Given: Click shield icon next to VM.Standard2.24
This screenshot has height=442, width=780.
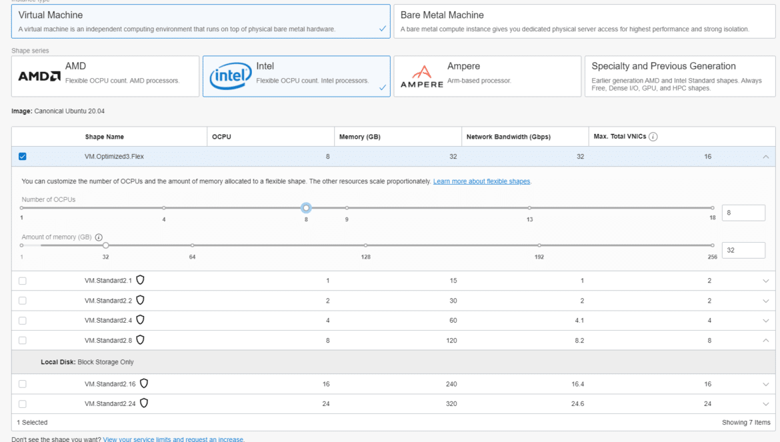Looking at the screenshot, I should click(x=144, y=403).
